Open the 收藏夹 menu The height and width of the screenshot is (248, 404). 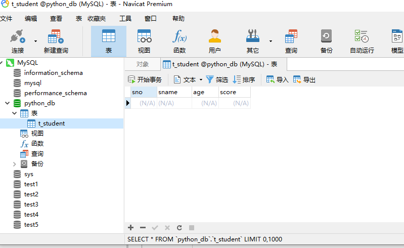pos(97,19)
